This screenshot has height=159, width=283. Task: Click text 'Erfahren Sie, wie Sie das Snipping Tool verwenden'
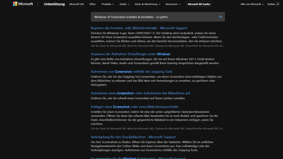156,81
